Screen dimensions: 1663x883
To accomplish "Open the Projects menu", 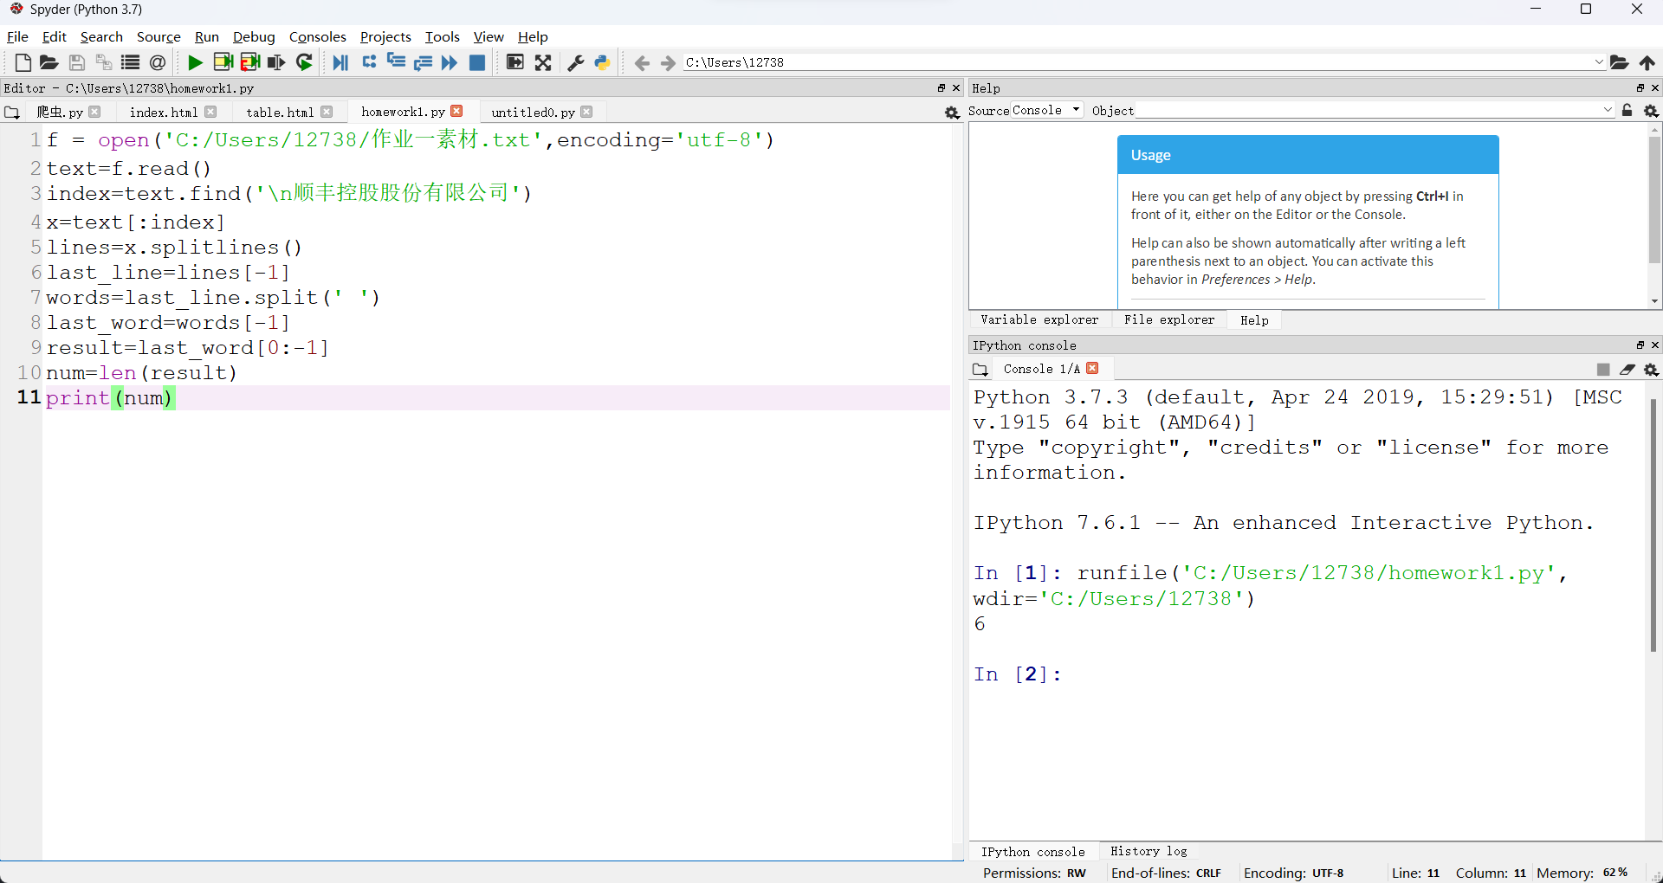I will click(385, 36).
